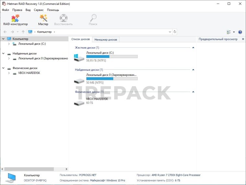
Task: Click the navigate up arrow
Action: click(x=23, y=32)
